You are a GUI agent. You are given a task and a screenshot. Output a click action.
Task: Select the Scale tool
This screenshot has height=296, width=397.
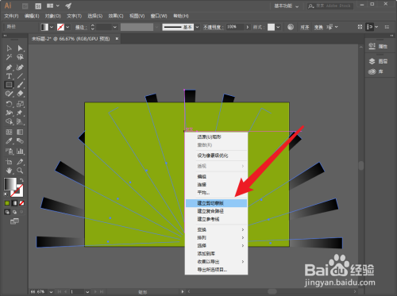click(20, 104)
